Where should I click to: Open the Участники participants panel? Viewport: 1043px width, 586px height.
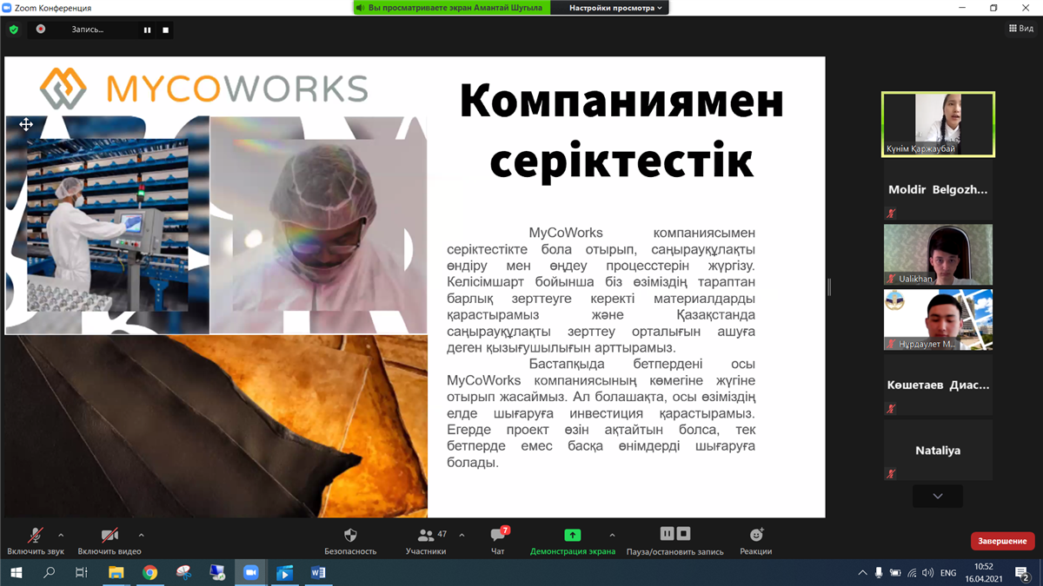(426, 537)
